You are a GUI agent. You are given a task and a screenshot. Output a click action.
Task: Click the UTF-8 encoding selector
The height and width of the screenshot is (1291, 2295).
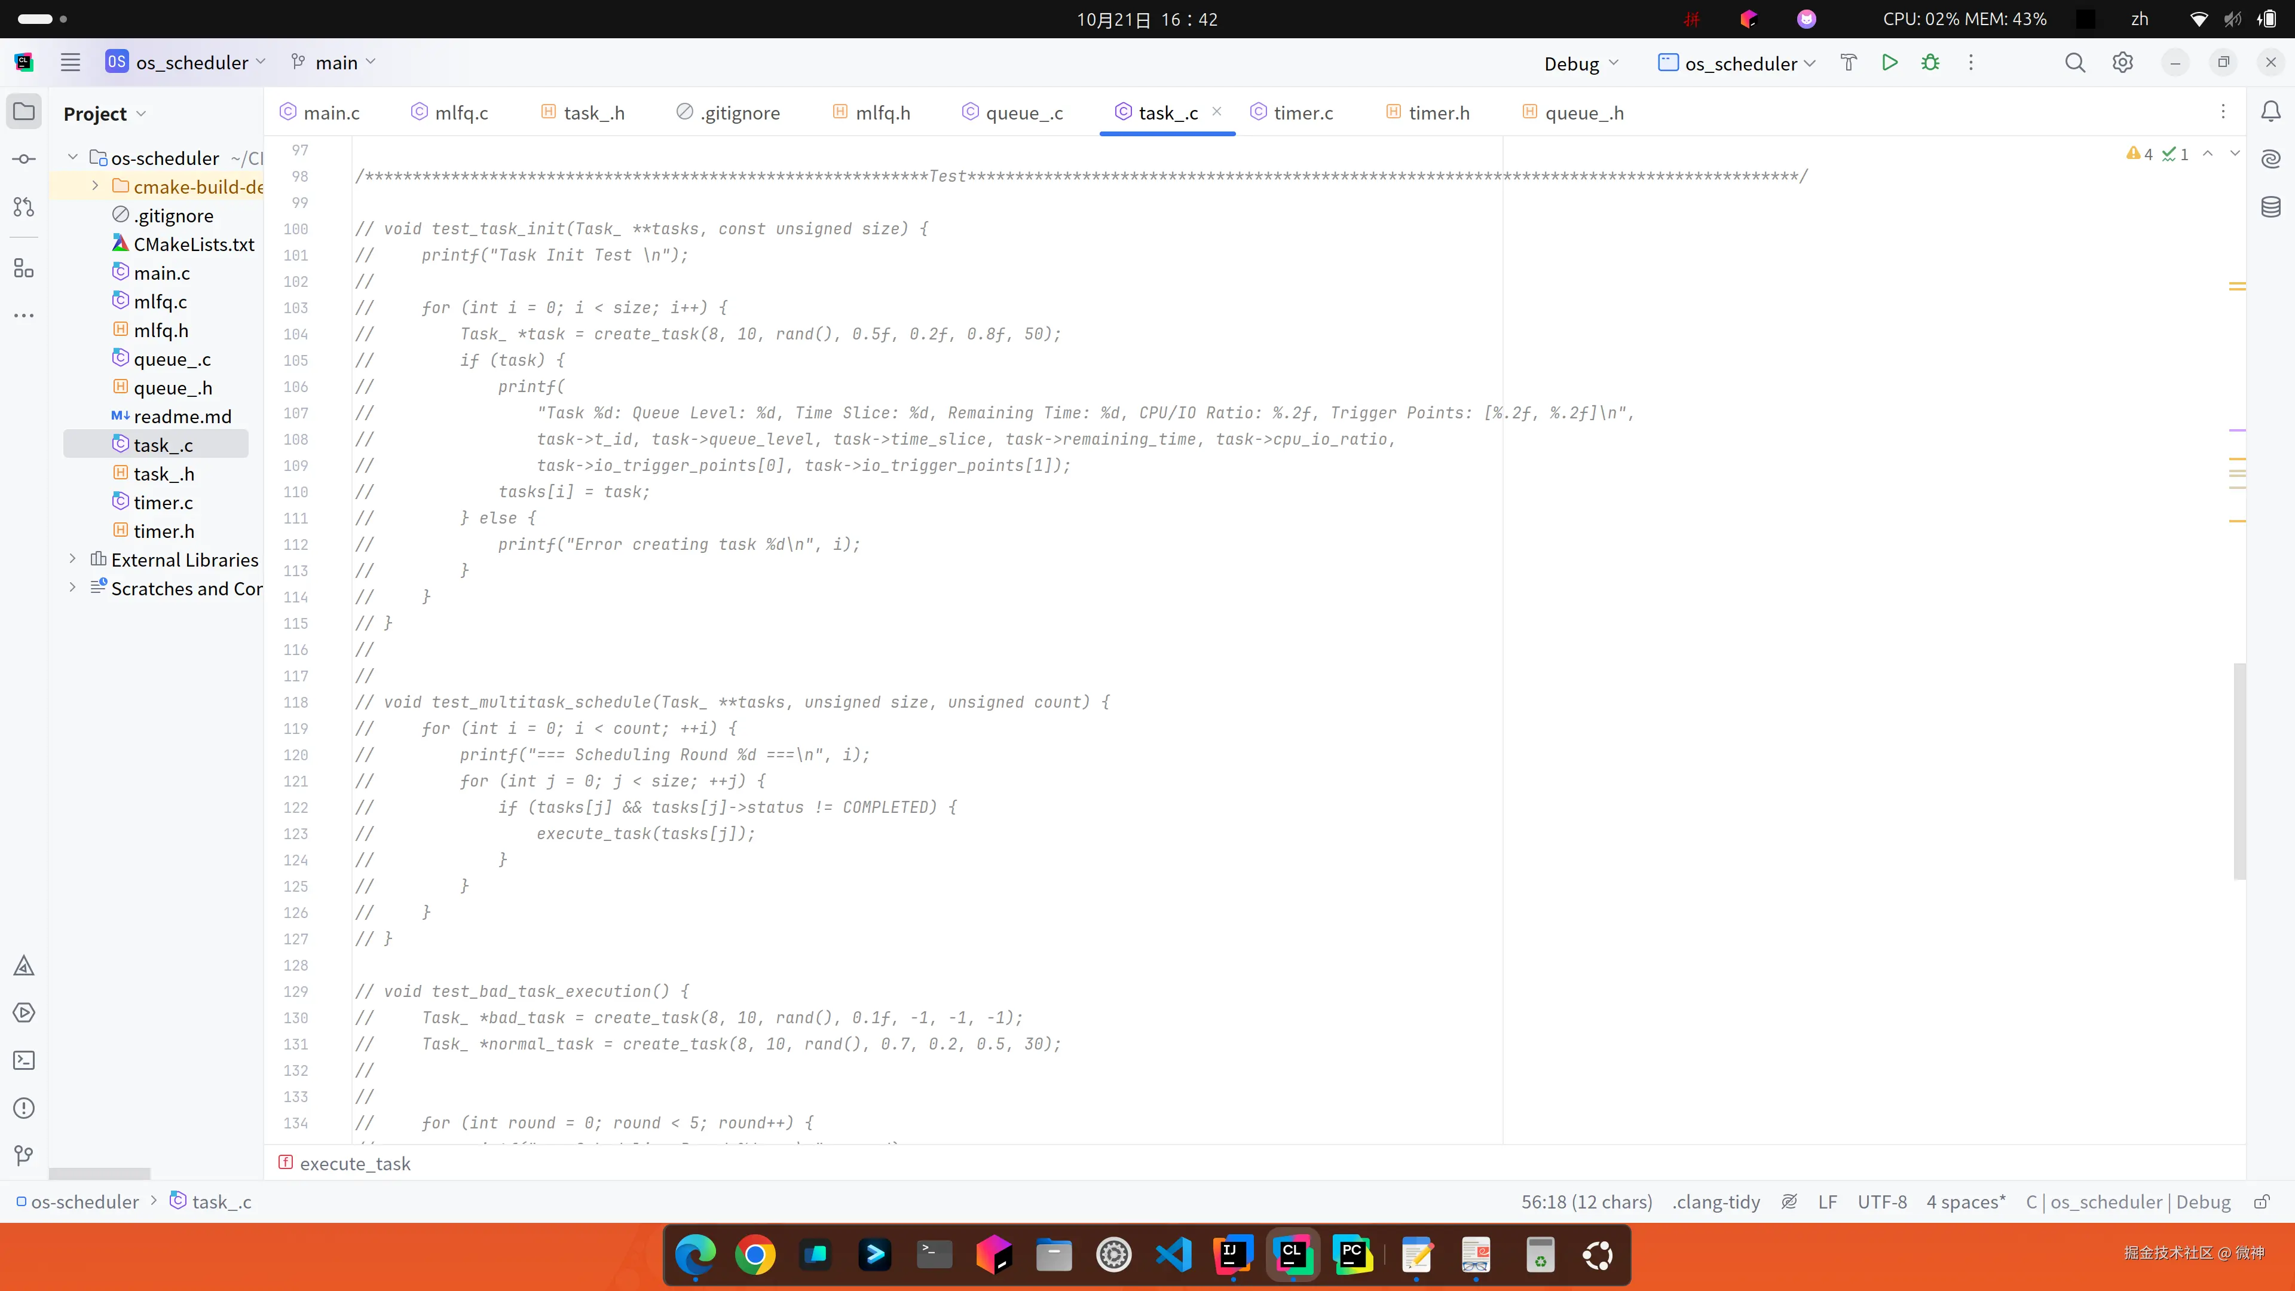pos(1881,1202)
